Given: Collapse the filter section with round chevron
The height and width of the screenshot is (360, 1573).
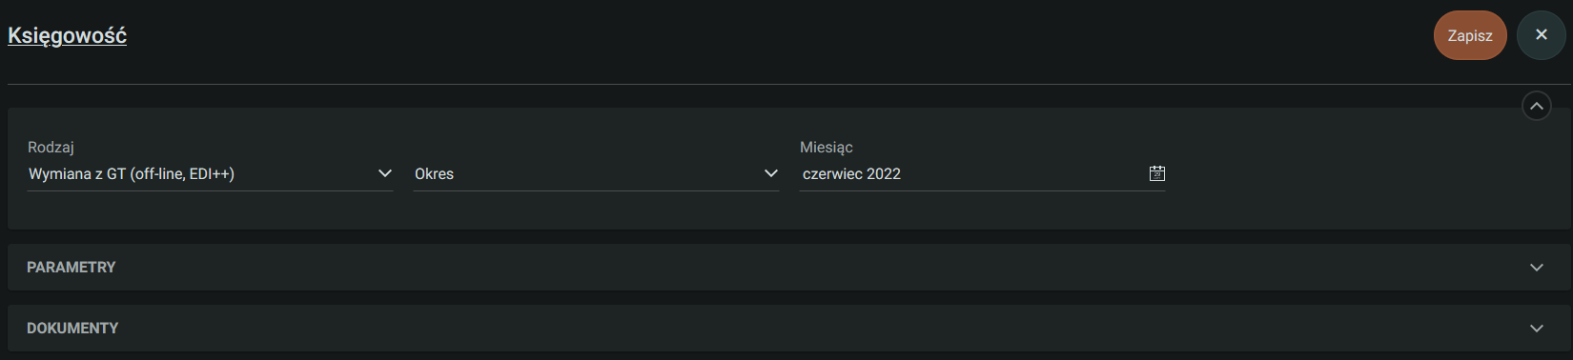Looking at the screenshot, I should click(x=1536, y=106).
